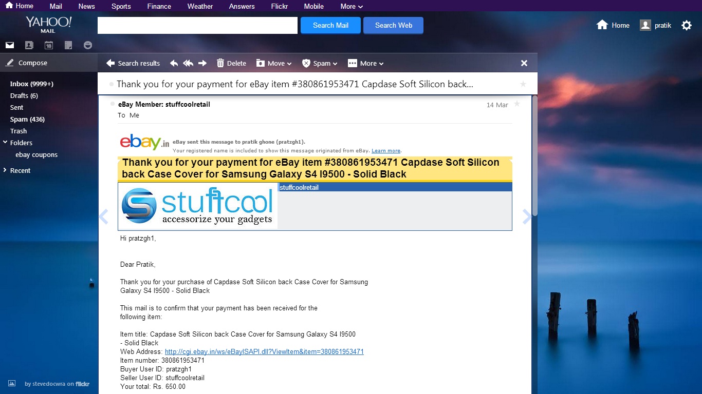Click the Home house icon top right
The width and height of the screenshot is (702, 394).
point(602,25)
